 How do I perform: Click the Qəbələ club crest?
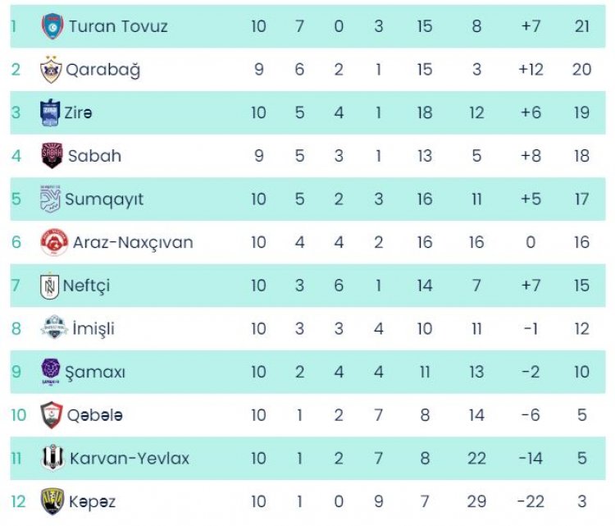[x=51, y=415]
